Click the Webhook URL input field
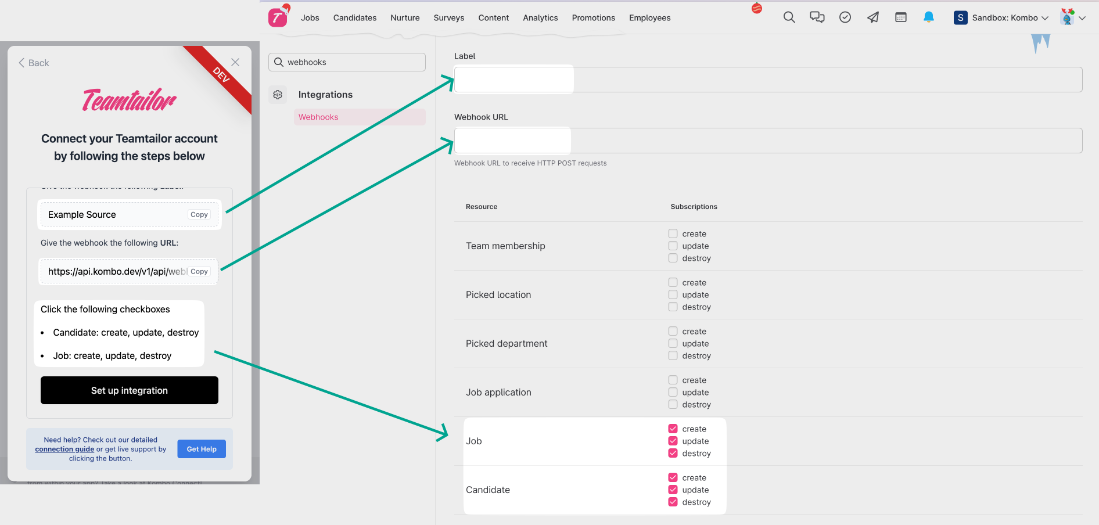 pos(768,141)
